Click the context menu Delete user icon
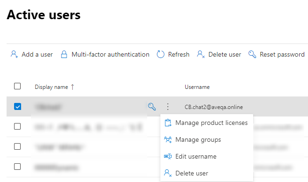This screenshot has width=308, height=182. tap(168, 173)
